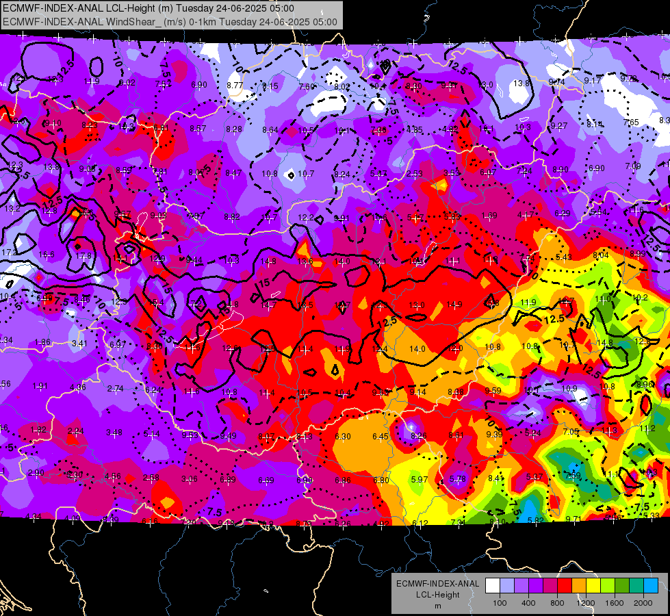Click the grid value '2.24'
The image size is (670, 616).
[x=76, y=431]
